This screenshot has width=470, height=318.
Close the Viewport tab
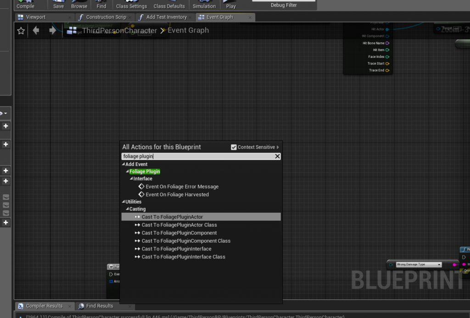(70, 17)
